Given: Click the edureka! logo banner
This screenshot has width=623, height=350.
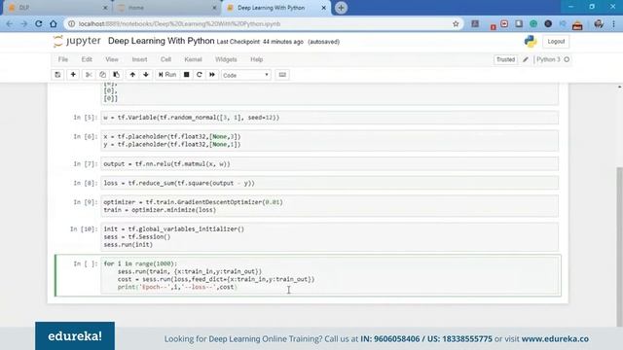Looking at the screenshot, I should click(x=75, y=335).
